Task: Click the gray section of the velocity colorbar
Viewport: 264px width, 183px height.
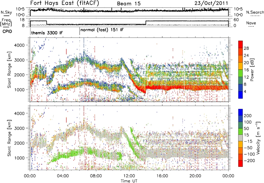Action: (241, 137)
